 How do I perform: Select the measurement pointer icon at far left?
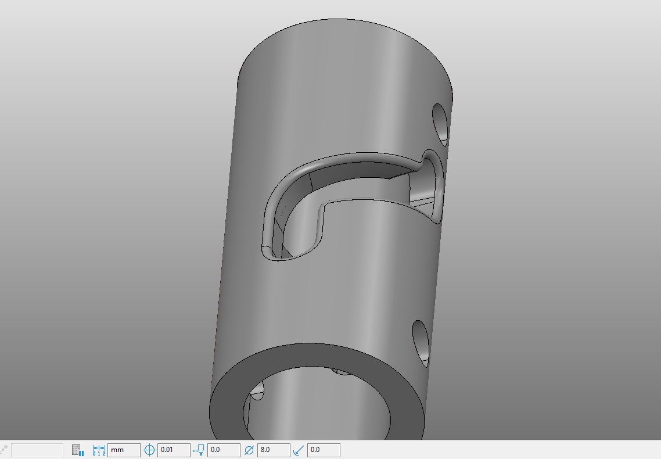coord(5,449)
